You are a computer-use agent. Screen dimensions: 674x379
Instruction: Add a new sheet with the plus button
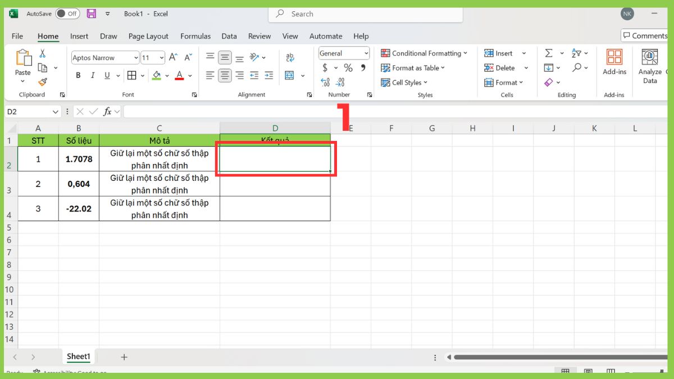[x=124, y=357]
